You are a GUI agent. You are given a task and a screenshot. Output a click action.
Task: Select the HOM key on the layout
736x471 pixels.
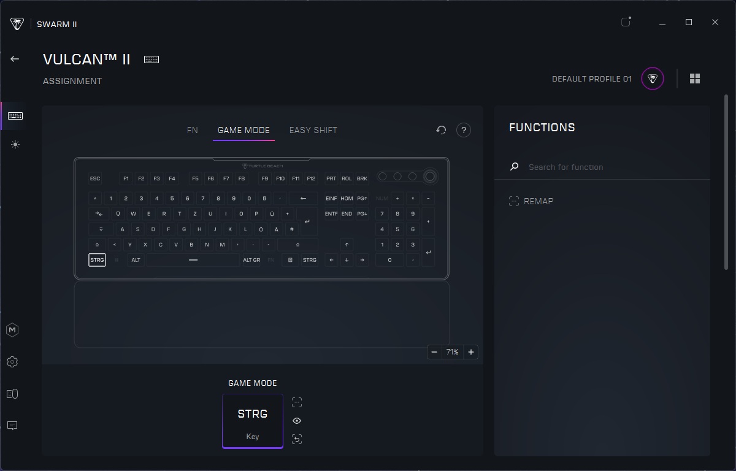click(x=347, y=198)
